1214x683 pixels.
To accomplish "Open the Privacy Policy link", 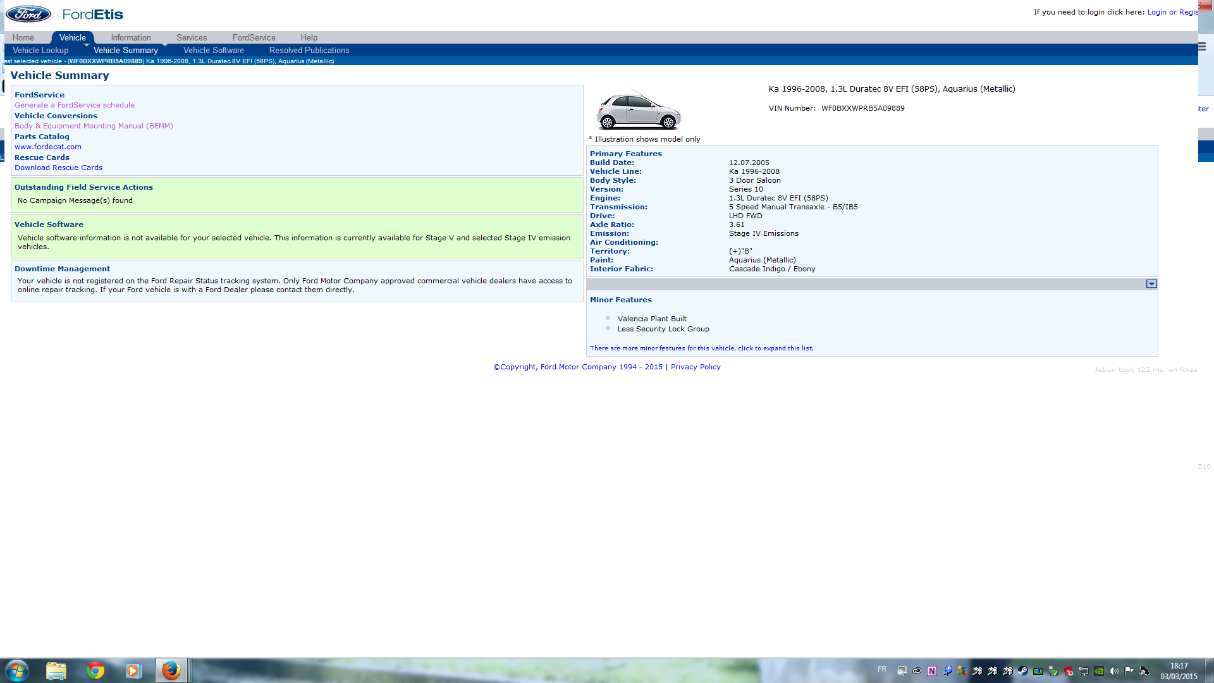I will point(696,367).
